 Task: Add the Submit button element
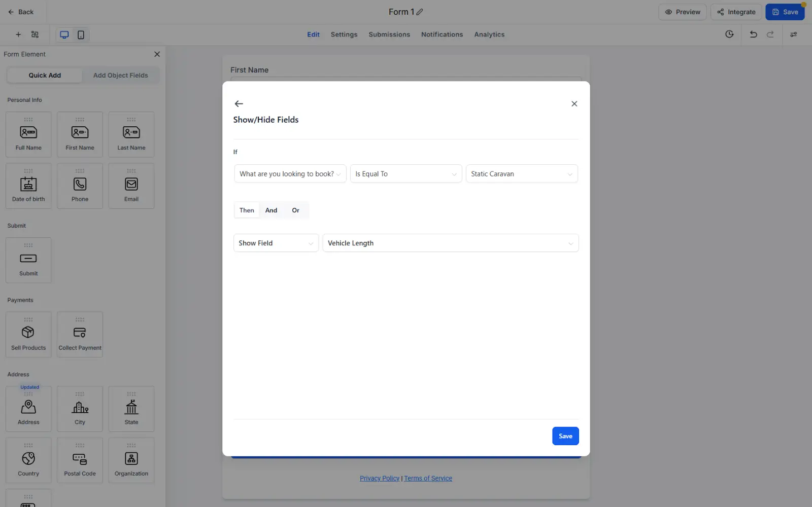coord(28,260)
